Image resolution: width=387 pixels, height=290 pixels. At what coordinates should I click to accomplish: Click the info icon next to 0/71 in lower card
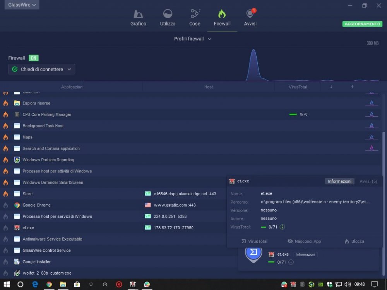[x=291, y=262]
